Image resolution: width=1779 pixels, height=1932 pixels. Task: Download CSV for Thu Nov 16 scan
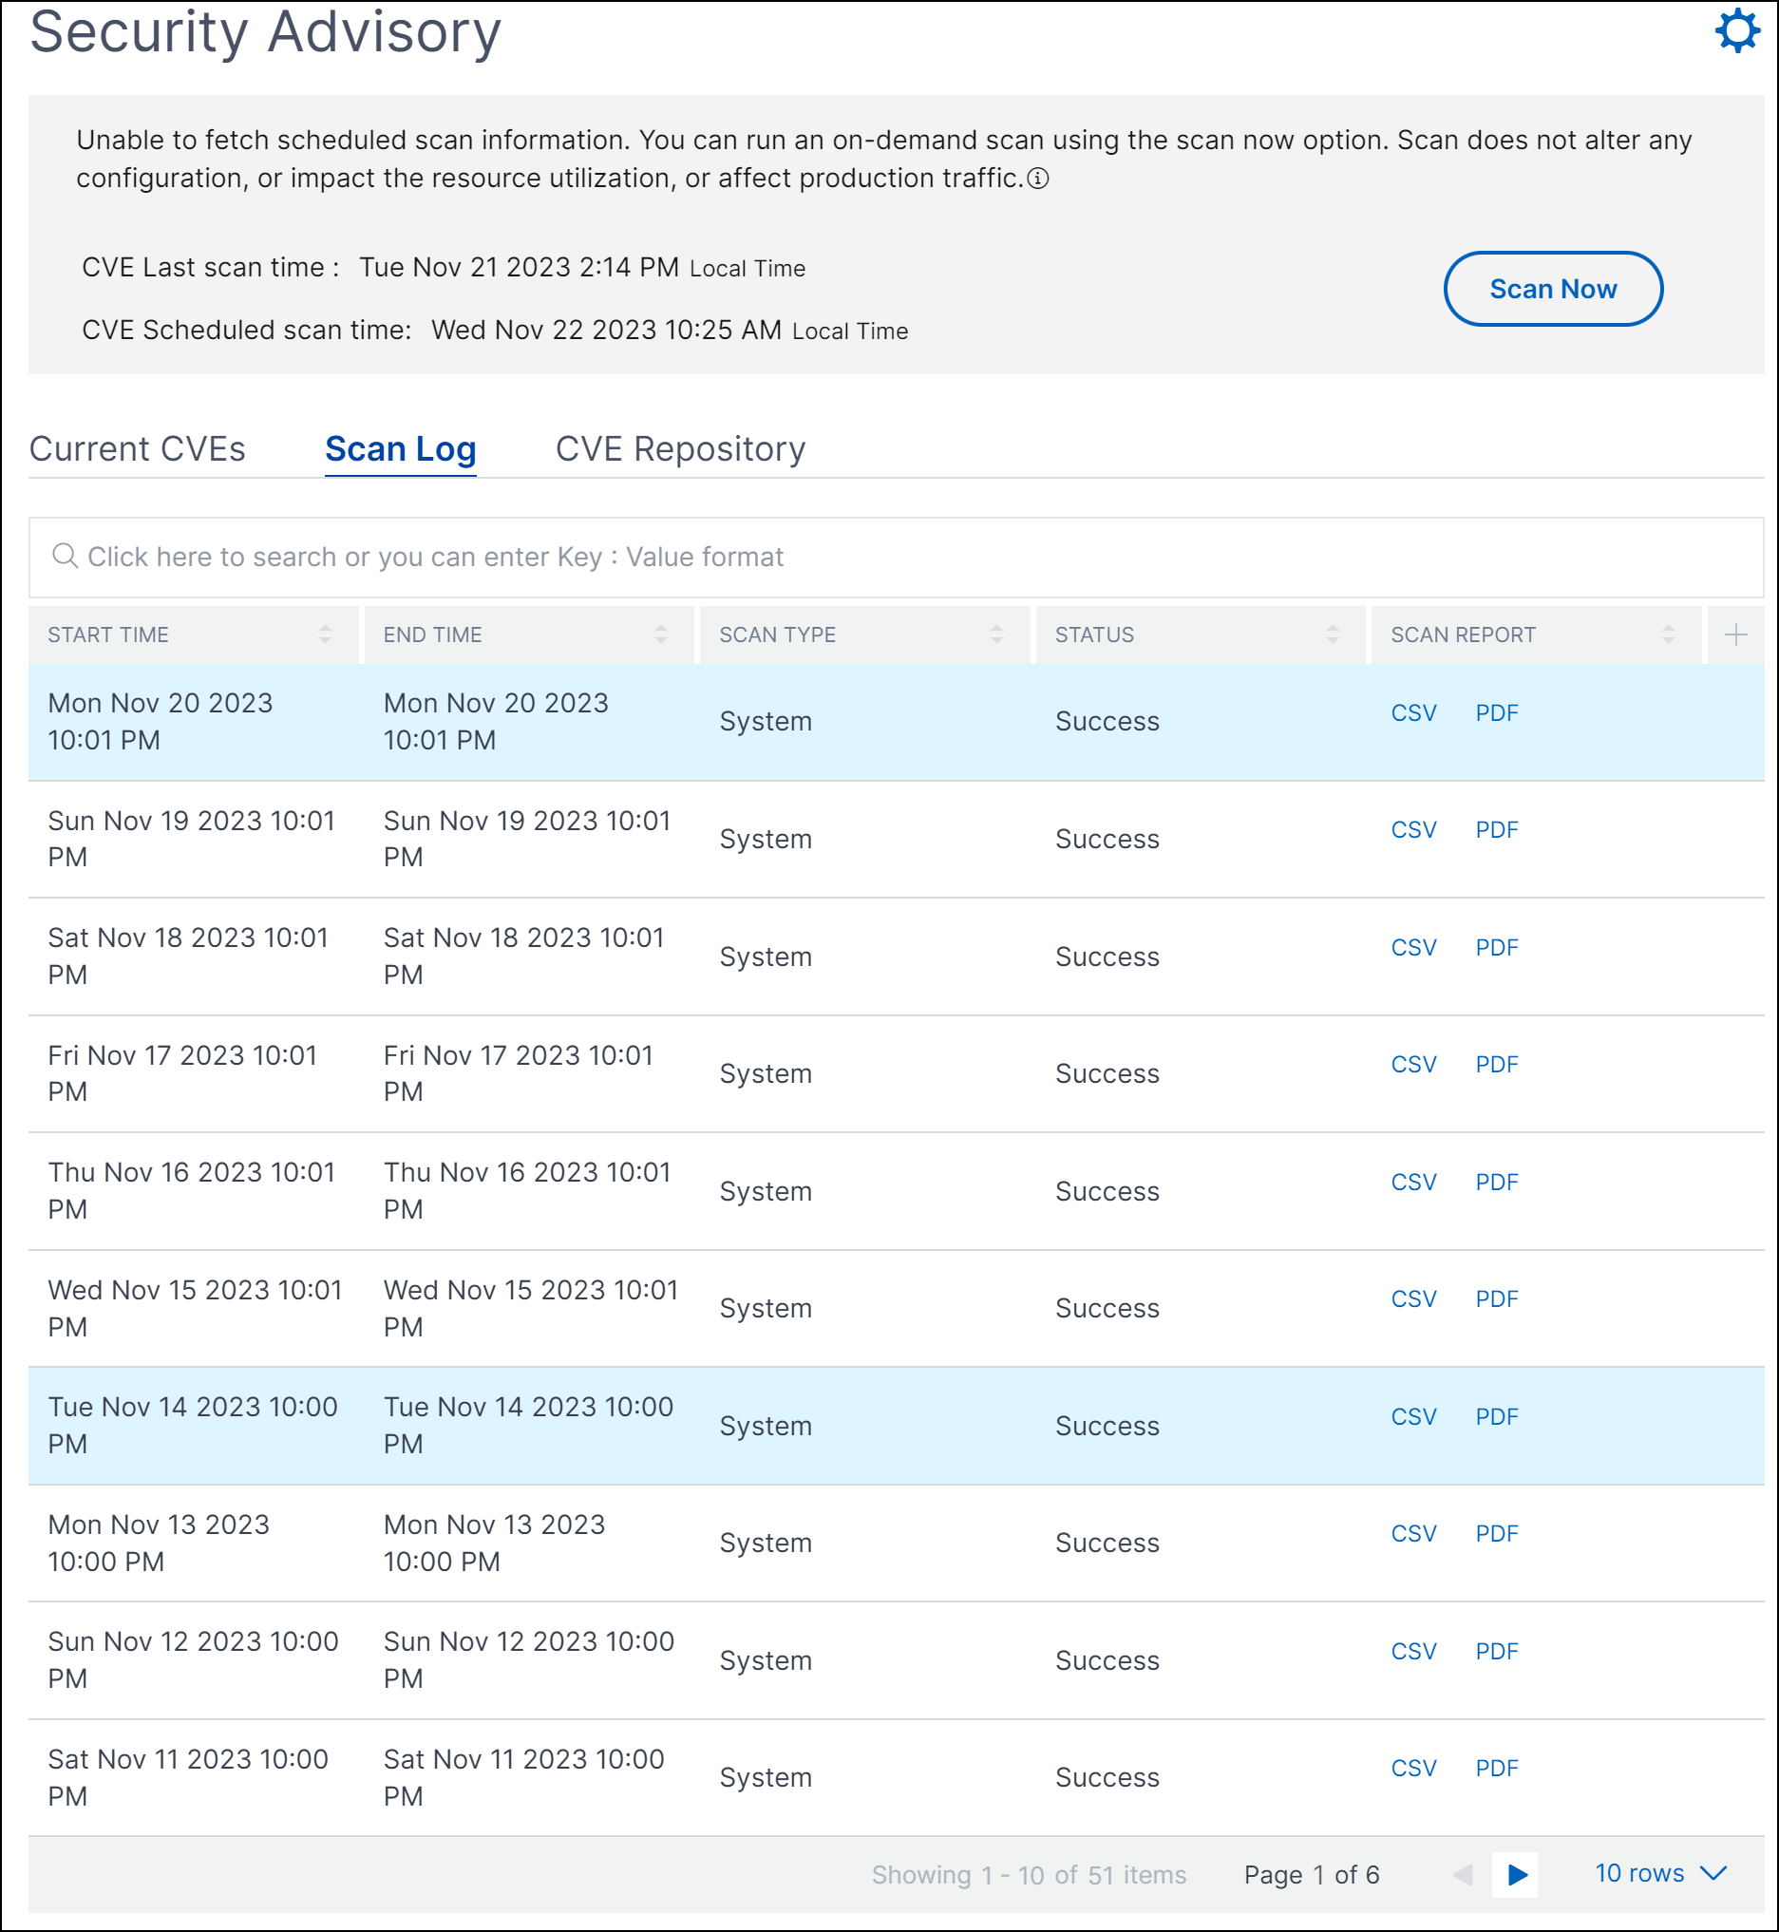[1413, 1183]
